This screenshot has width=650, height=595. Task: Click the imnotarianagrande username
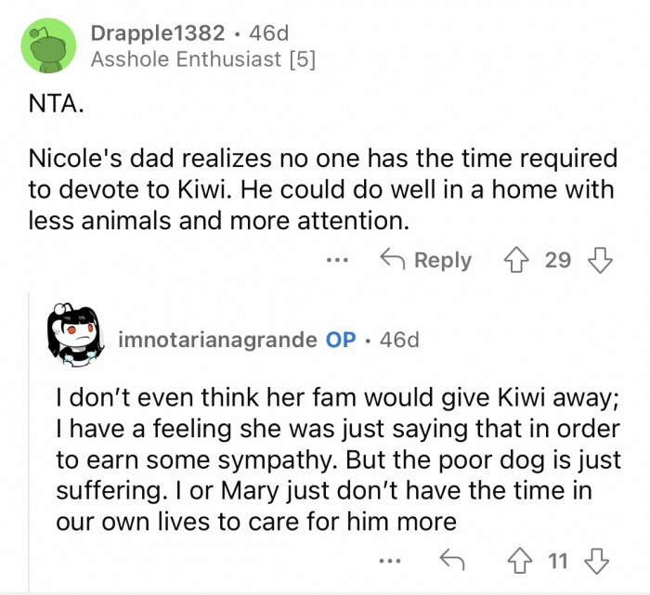tap(218, 340)
